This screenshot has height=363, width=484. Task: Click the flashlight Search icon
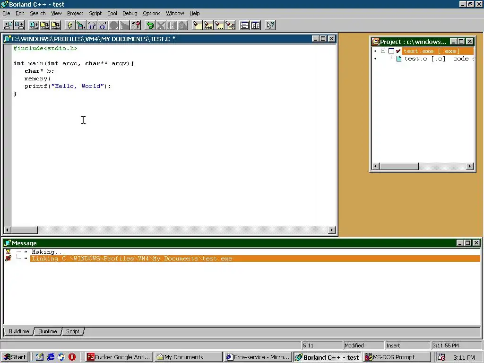pos(197,26)
